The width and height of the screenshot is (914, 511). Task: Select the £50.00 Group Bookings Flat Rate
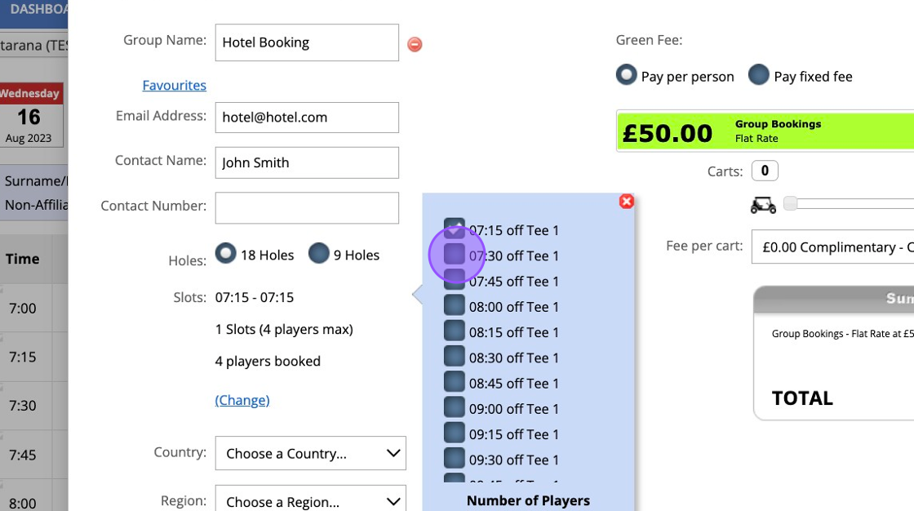point(765,131)
